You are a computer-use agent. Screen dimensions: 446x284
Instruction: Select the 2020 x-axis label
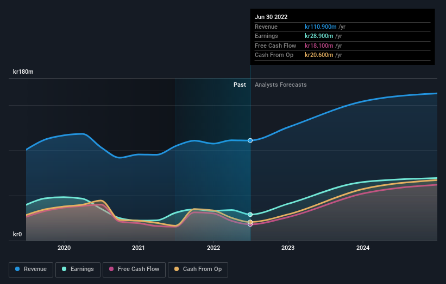64,248
